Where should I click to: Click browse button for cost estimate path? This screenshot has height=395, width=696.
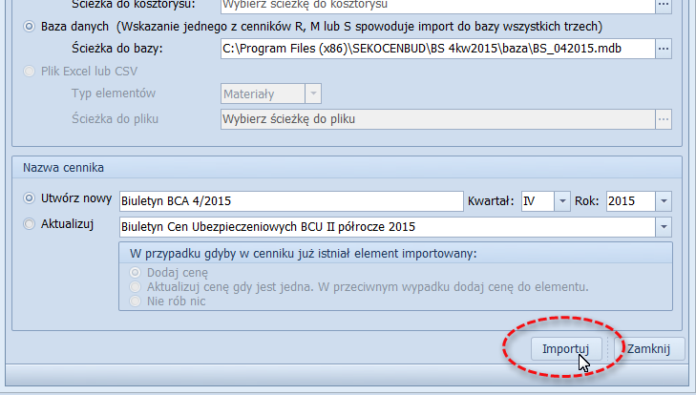click(x=664, y=5)
